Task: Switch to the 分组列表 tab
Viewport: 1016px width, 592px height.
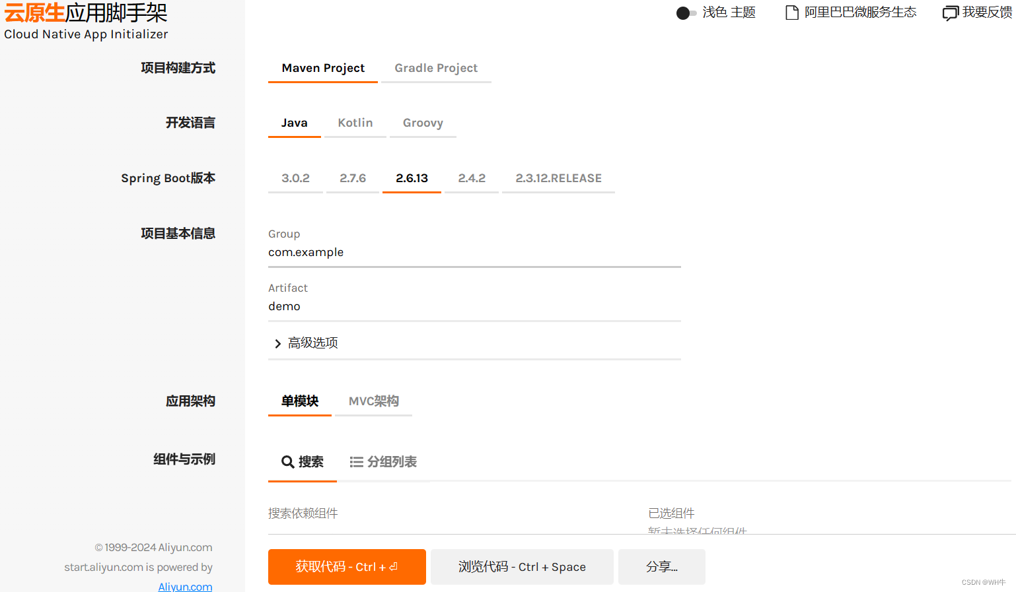Action: 383,463
